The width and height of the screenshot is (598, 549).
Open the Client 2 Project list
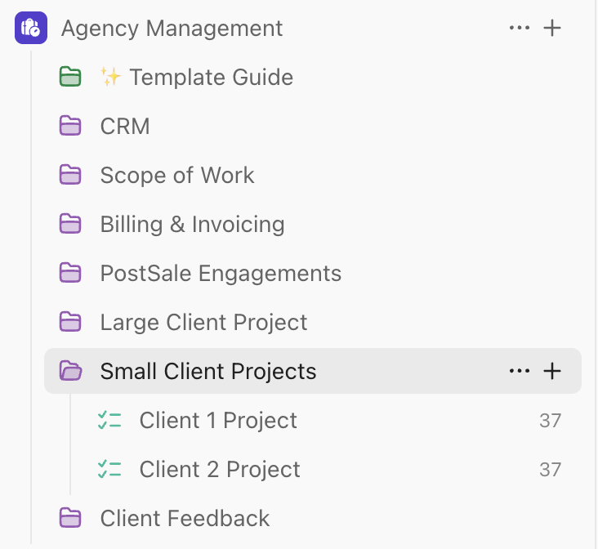[220, 470]
